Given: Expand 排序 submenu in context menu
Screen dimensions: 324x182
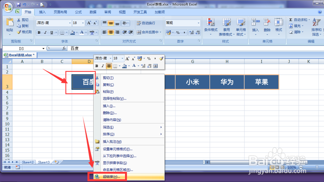Looking at the screenshot, I should [161, 134].
